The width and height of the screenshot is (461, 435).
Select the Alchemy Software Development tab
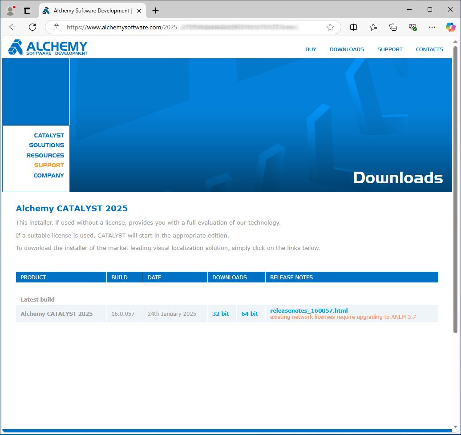[x=92, y=11]
